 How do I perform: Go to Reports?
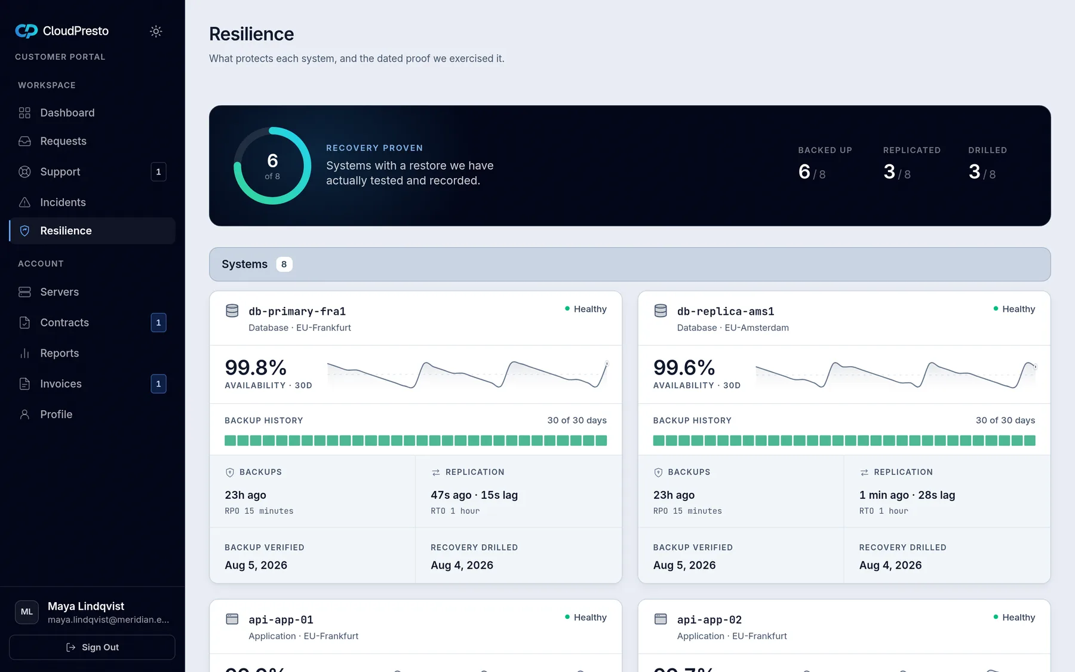(92, 353)
